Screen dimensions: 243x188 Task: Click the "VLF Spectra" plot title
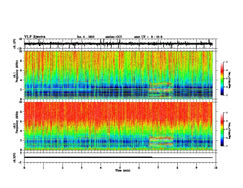(35, 37)
